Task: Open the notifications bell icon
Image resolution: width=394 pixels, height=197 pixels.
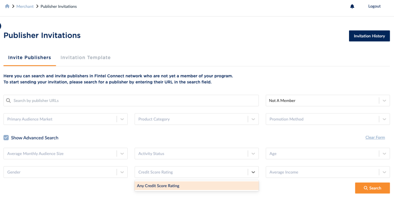Action: click(x=352, y=6)
